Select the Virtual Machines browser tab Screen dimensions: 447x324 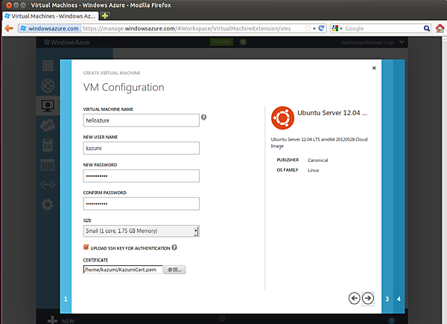tap(51, 16)
